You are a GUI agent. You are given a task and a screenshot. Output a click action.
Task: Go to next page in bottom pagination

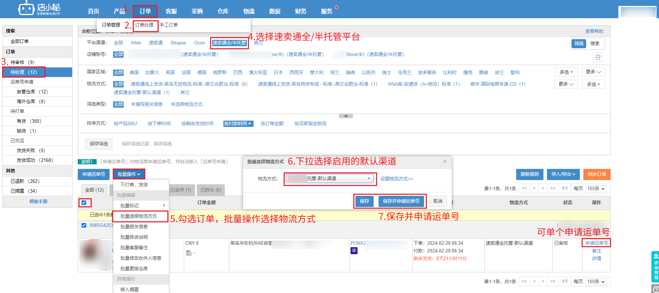coord(543,281)
